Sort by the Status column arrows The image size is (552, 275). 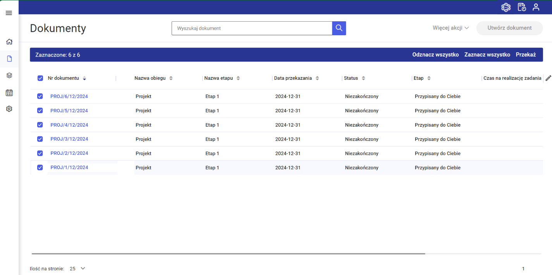coord(363,78)
